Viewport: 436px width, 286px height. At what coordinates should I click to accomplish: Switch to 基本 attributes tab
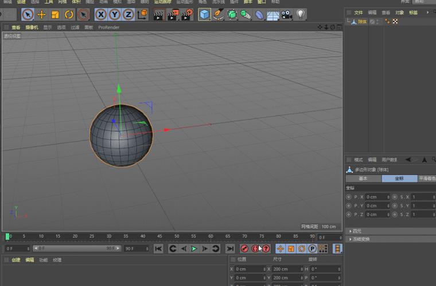[x=363, y=178]
